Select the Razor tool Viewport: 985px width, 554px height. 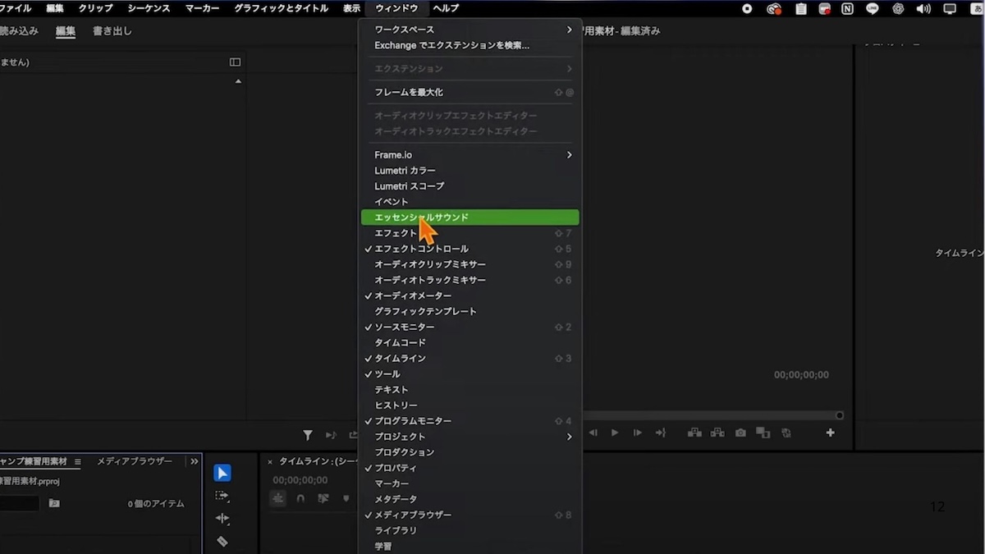pos(222,542)
